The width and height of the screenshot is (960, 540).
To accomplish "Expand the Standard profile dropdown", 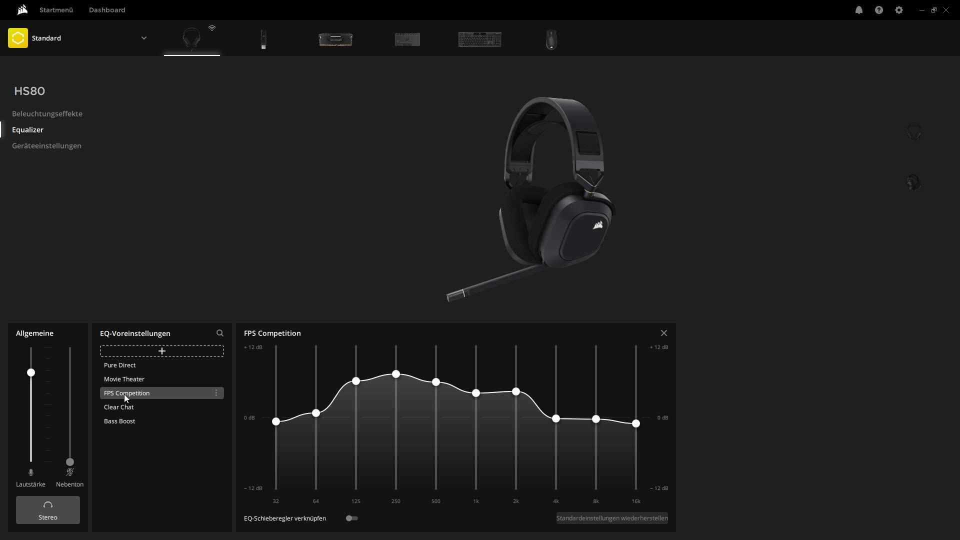I will tap(143, 38).
